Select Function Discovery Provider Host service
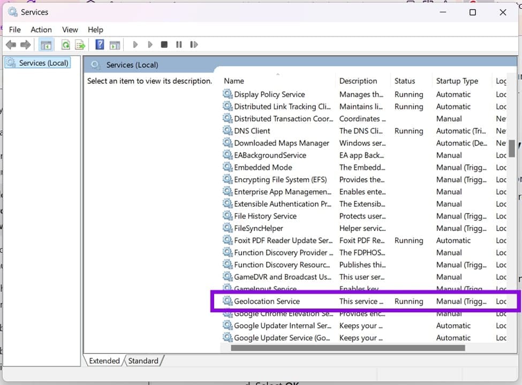The height and width of the screenshot is (385, 522). pos(365,253)
